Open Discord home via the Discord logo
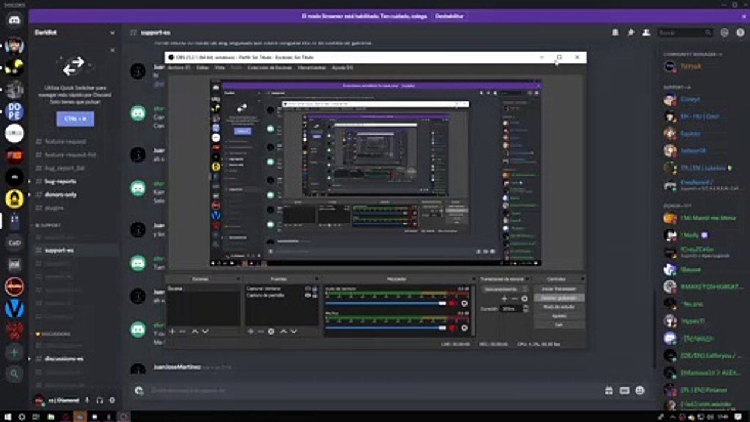 pos(15,21)
